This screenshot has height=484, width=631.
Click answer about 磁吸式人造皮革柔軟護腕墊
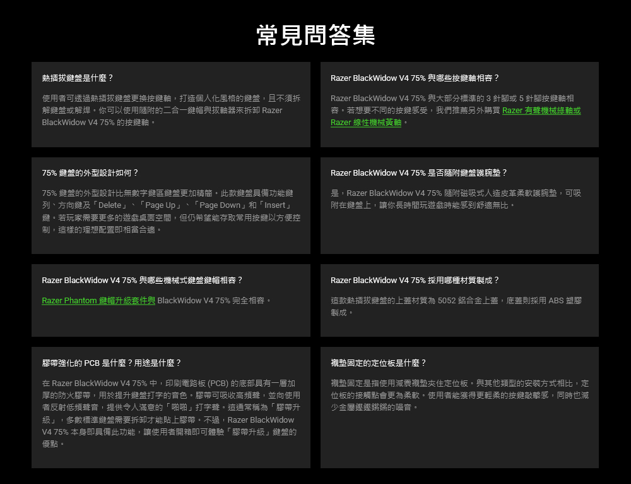click(456, 199)
